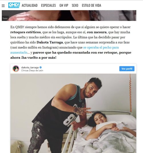Viewport: 143px width, 153px height.
Task: Click the blue verified badge icon
Action: pyautogui.click(x=41, y=67)
